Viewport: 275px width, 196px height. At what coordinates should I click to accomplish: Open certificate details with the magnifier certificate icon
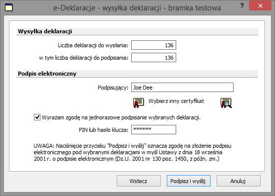[x=226, y=103]
